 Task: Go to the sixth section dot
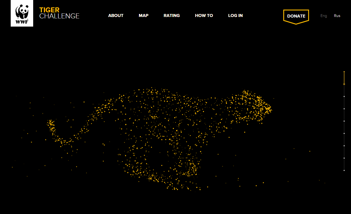coord(344,133)
